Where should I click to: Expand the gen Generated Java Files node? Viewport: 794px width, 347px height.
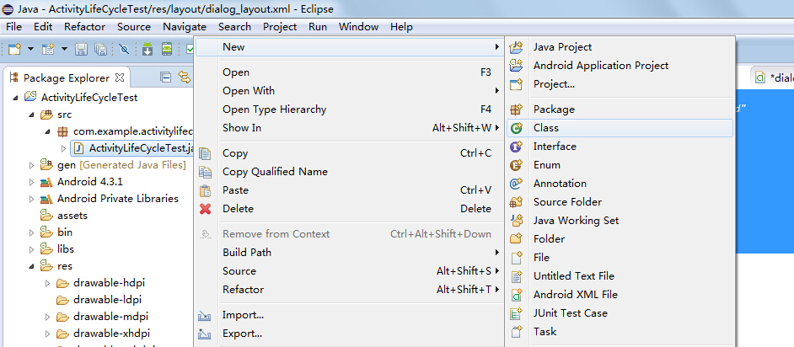click(32, 165)
